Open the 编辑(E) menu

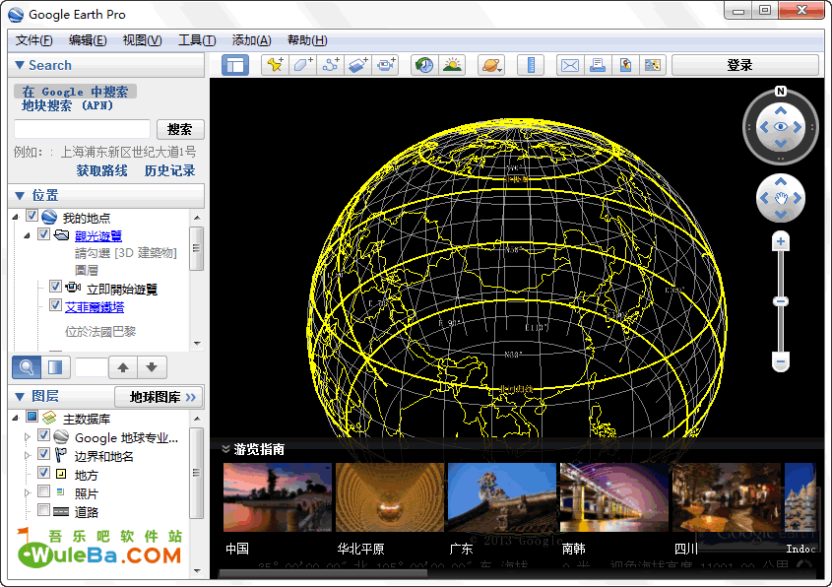click(88, 40)
